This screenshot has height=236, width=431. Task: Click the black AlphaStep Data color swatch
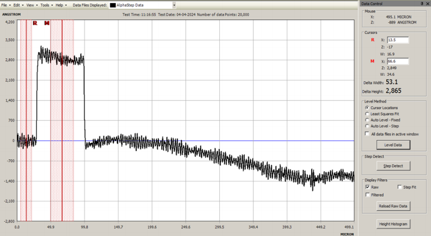coord(112,5)
